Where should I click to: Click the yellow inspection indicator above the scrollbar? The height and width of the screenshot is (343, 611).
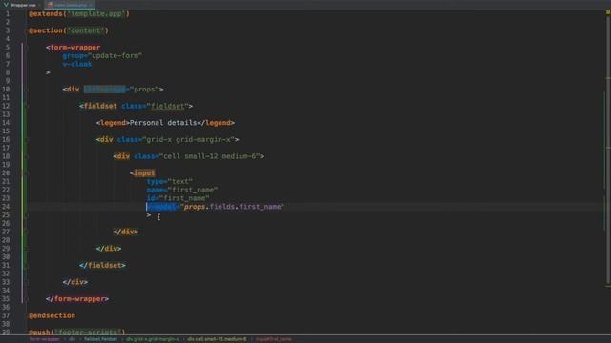pos(607,12)
